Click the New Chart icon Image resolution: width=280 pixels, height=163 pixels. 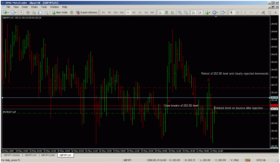(x=5, y=12)
